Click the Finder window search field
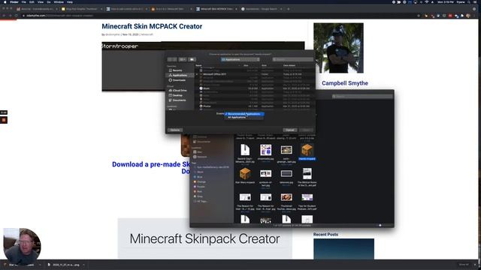481x270 pixels. point(362,97)
